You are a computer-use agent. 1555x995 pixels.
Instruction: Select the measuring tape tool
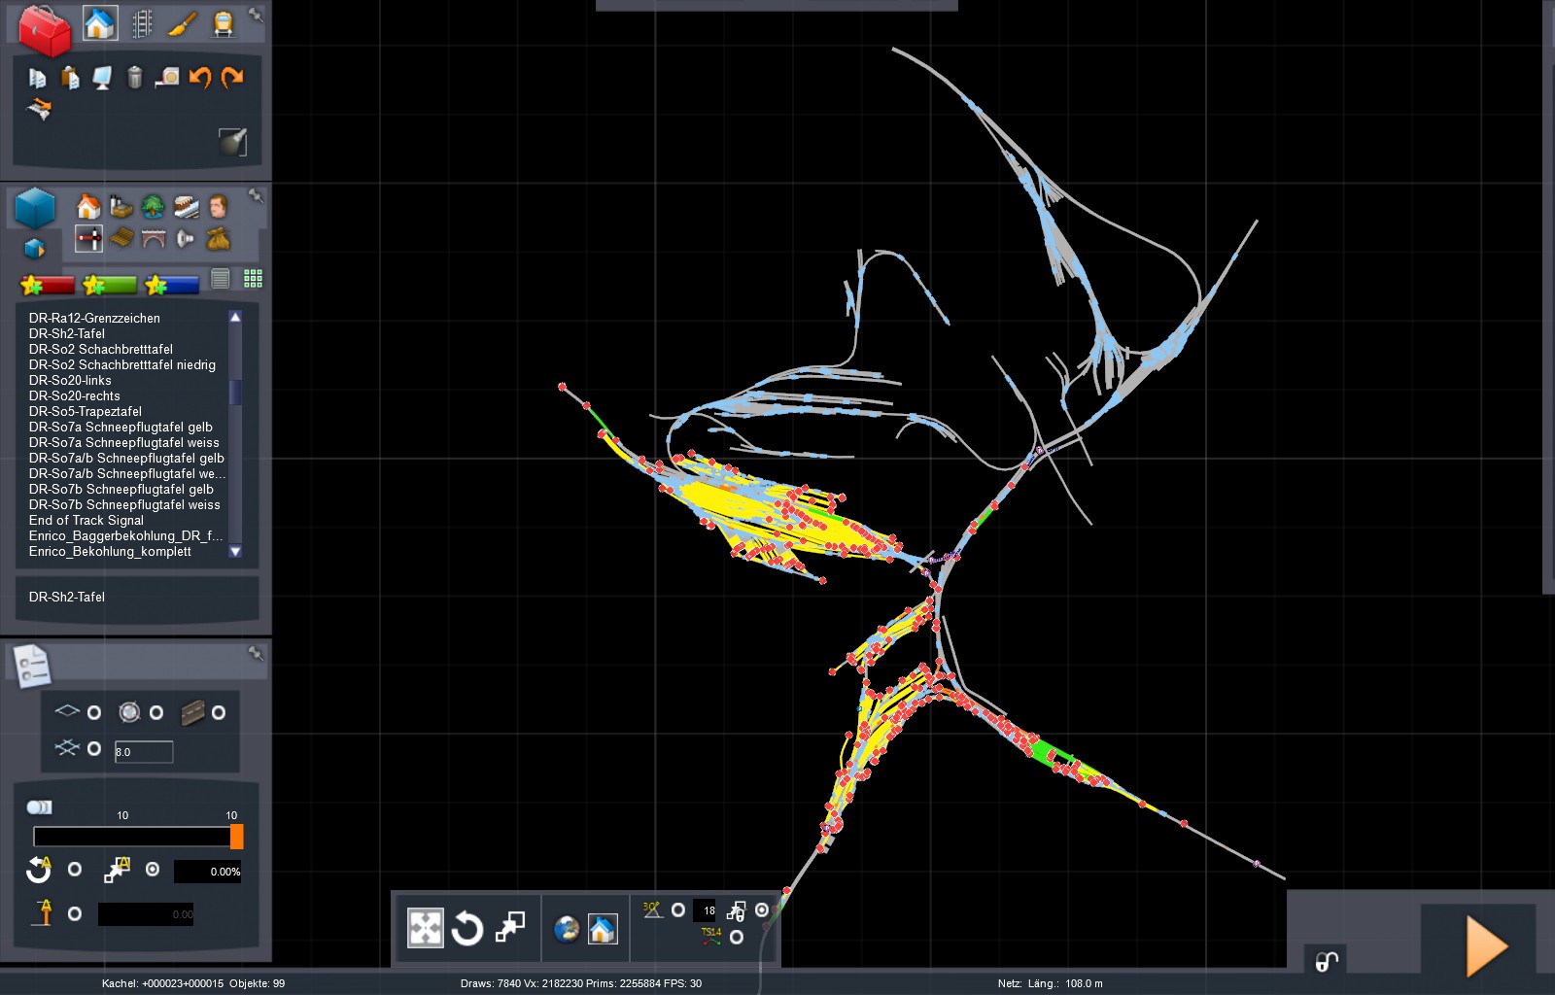pos(167,77)
